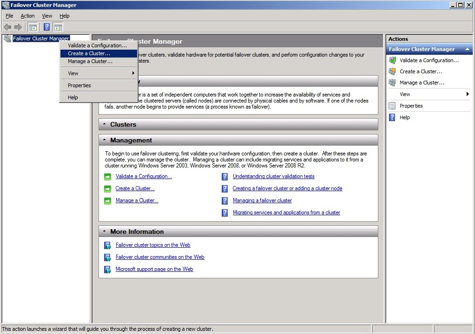Open Failover cluster topics on the Web
The height and width of the screenshot is (334, 475).
(x=153, y=245)
